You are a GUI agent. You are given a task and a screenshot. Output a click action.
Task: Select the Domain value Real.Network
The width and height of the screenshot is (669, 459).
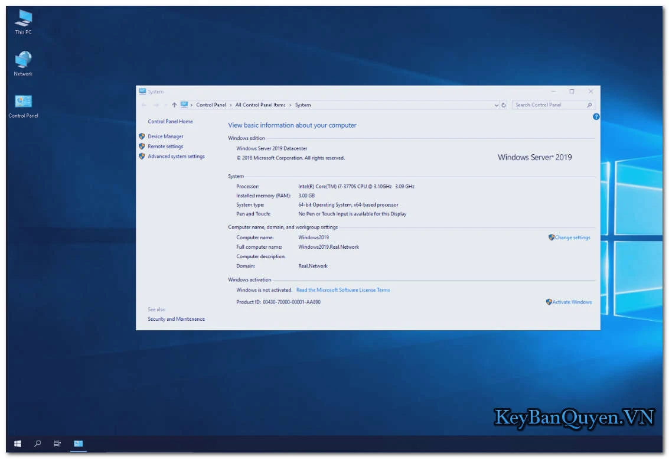(313, 266)
